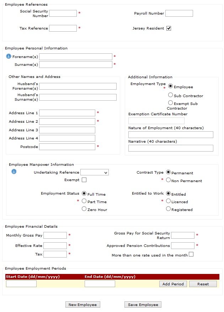Select Sub Contractor employment type
Screen dimensions: 224x312
click(x=170, y=95)
